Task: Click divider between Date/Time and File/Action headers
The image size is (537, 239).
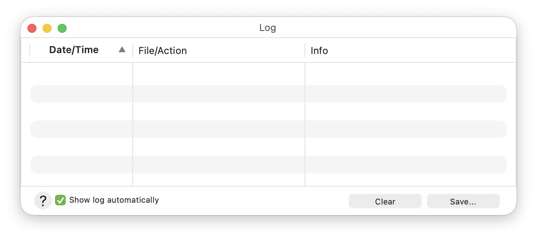Action: (x=133, y=50)
